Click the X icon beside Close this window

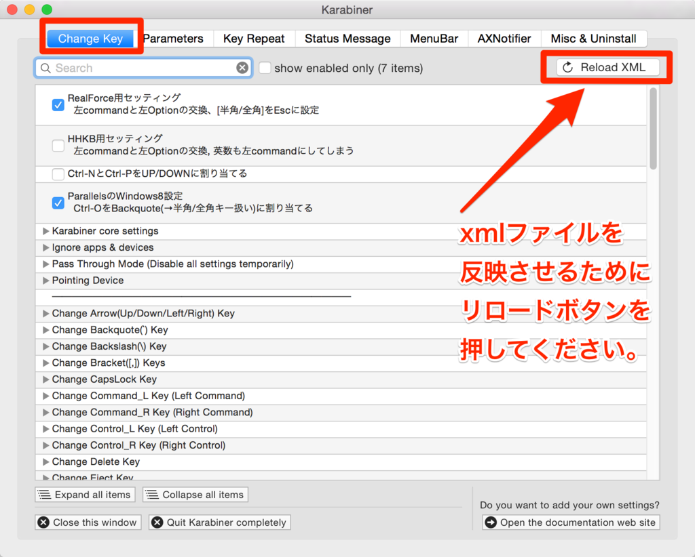pos(43,522)
